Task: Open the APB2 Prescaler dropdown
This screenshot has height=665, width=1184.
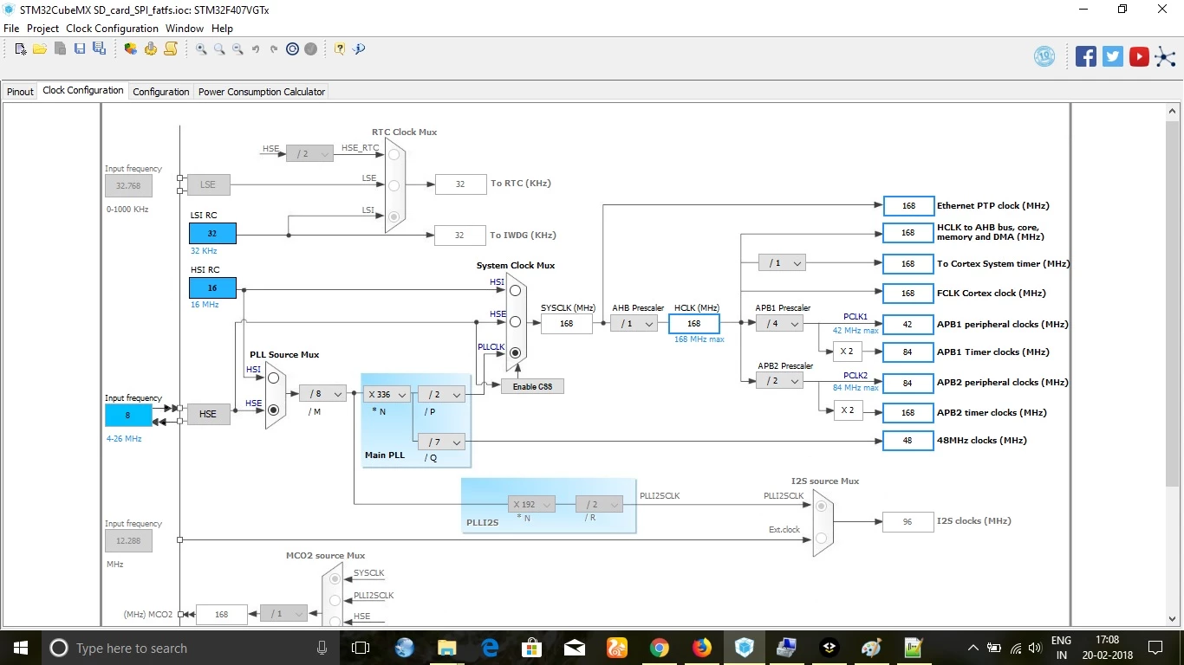Action: tap(779, 381)
